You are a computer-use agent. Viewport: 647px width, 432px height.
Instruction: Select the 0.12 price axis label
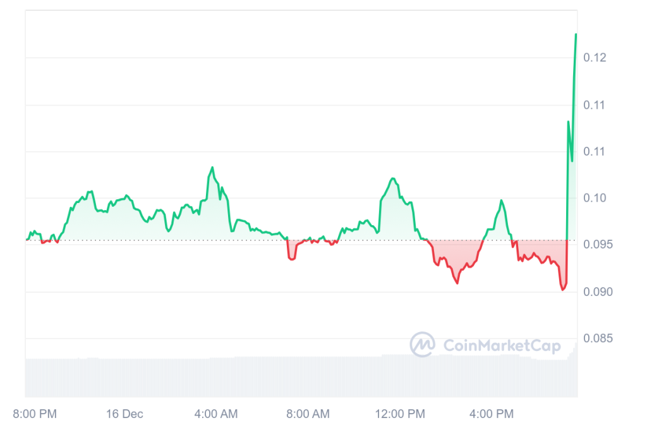pyautogui.click(x=595, y=58)
